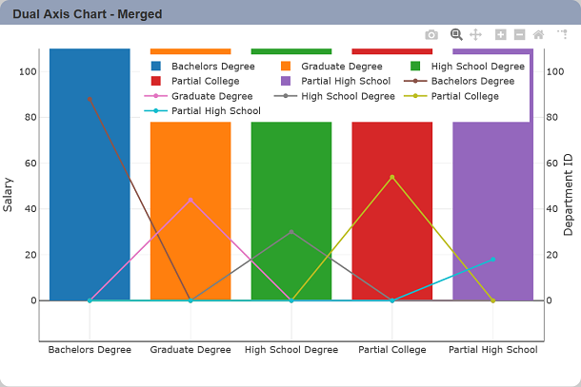Zoom out using the minus icon
The height and width of the screenshot is (387, 581).
tap(519, 35)
